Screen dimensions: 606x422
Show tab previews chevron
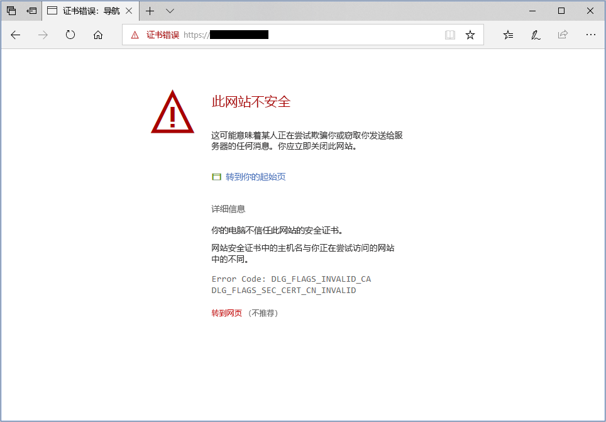pyautogui.click(x=170, y=11)
